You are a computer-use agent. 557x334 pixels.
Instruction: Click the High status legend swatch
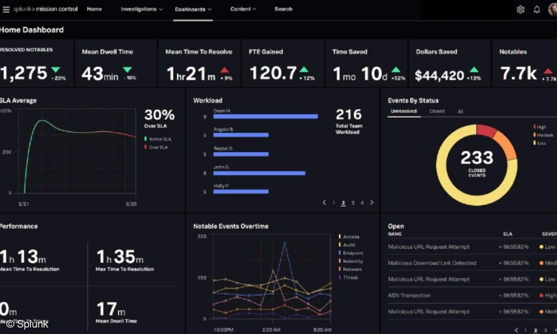535,127
